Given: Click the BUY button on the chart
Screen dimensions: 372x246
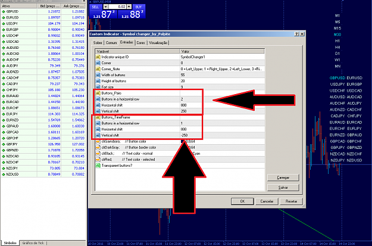Looking at the screenshot, I should pos(139,7).
